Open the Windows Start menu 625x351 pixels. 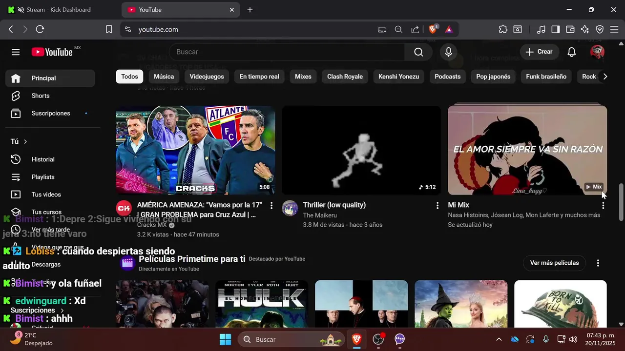(225, 339)
